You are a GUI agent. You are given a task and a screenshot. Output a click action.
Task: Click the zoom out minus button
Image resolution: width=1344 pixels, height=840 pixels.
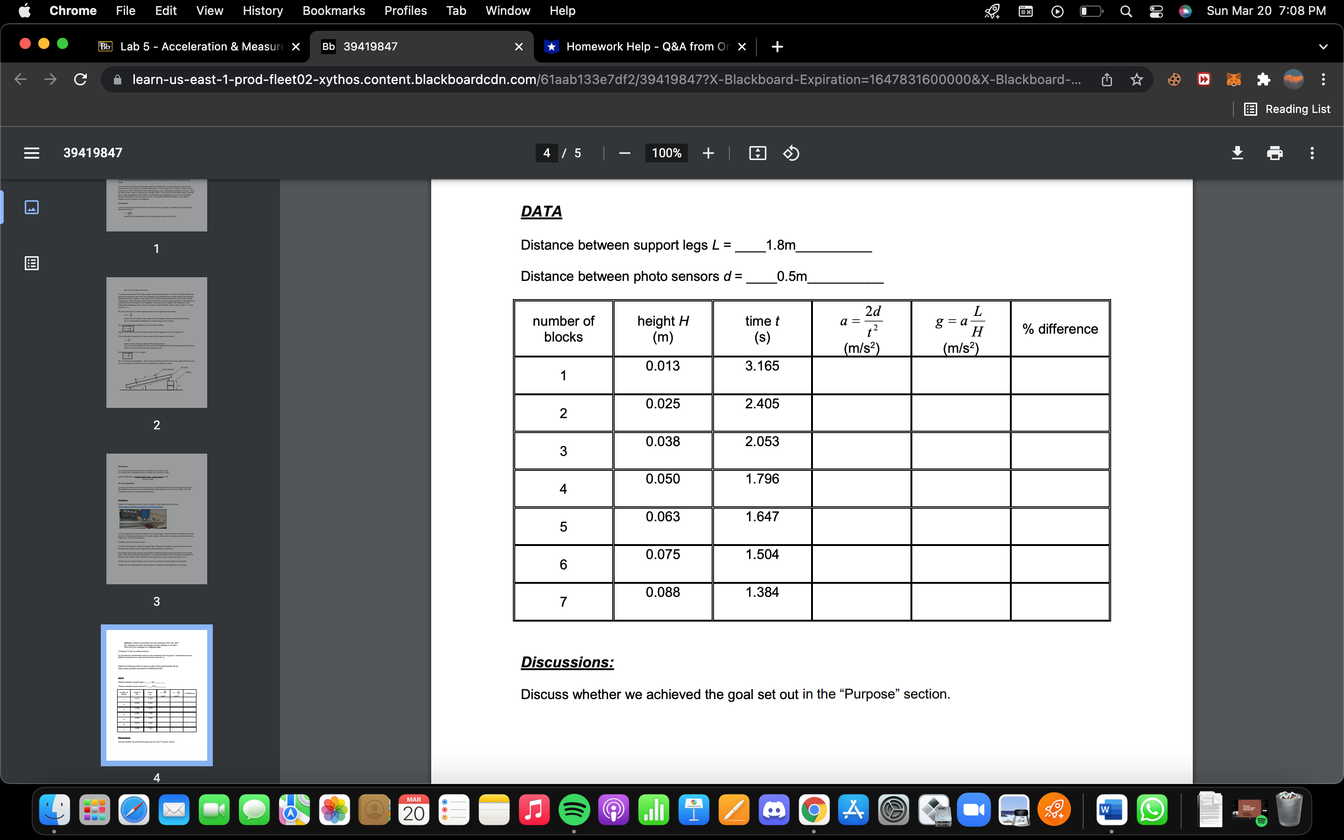point(624,153)
